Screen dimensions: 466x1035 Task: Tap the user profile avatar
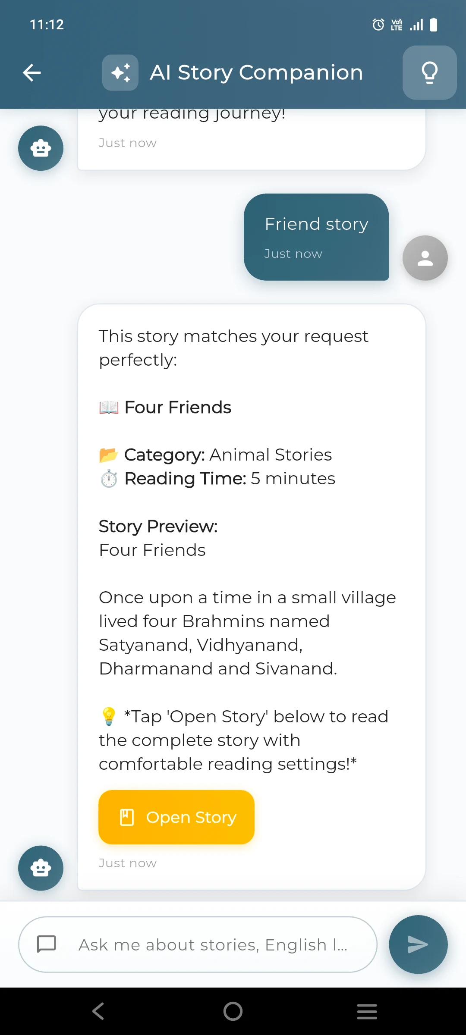[x=425, y=258]
